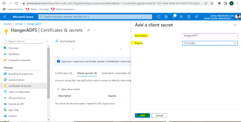
Task: Click the sidebar scrollbar down arrow
Action: tap(49, 120)
